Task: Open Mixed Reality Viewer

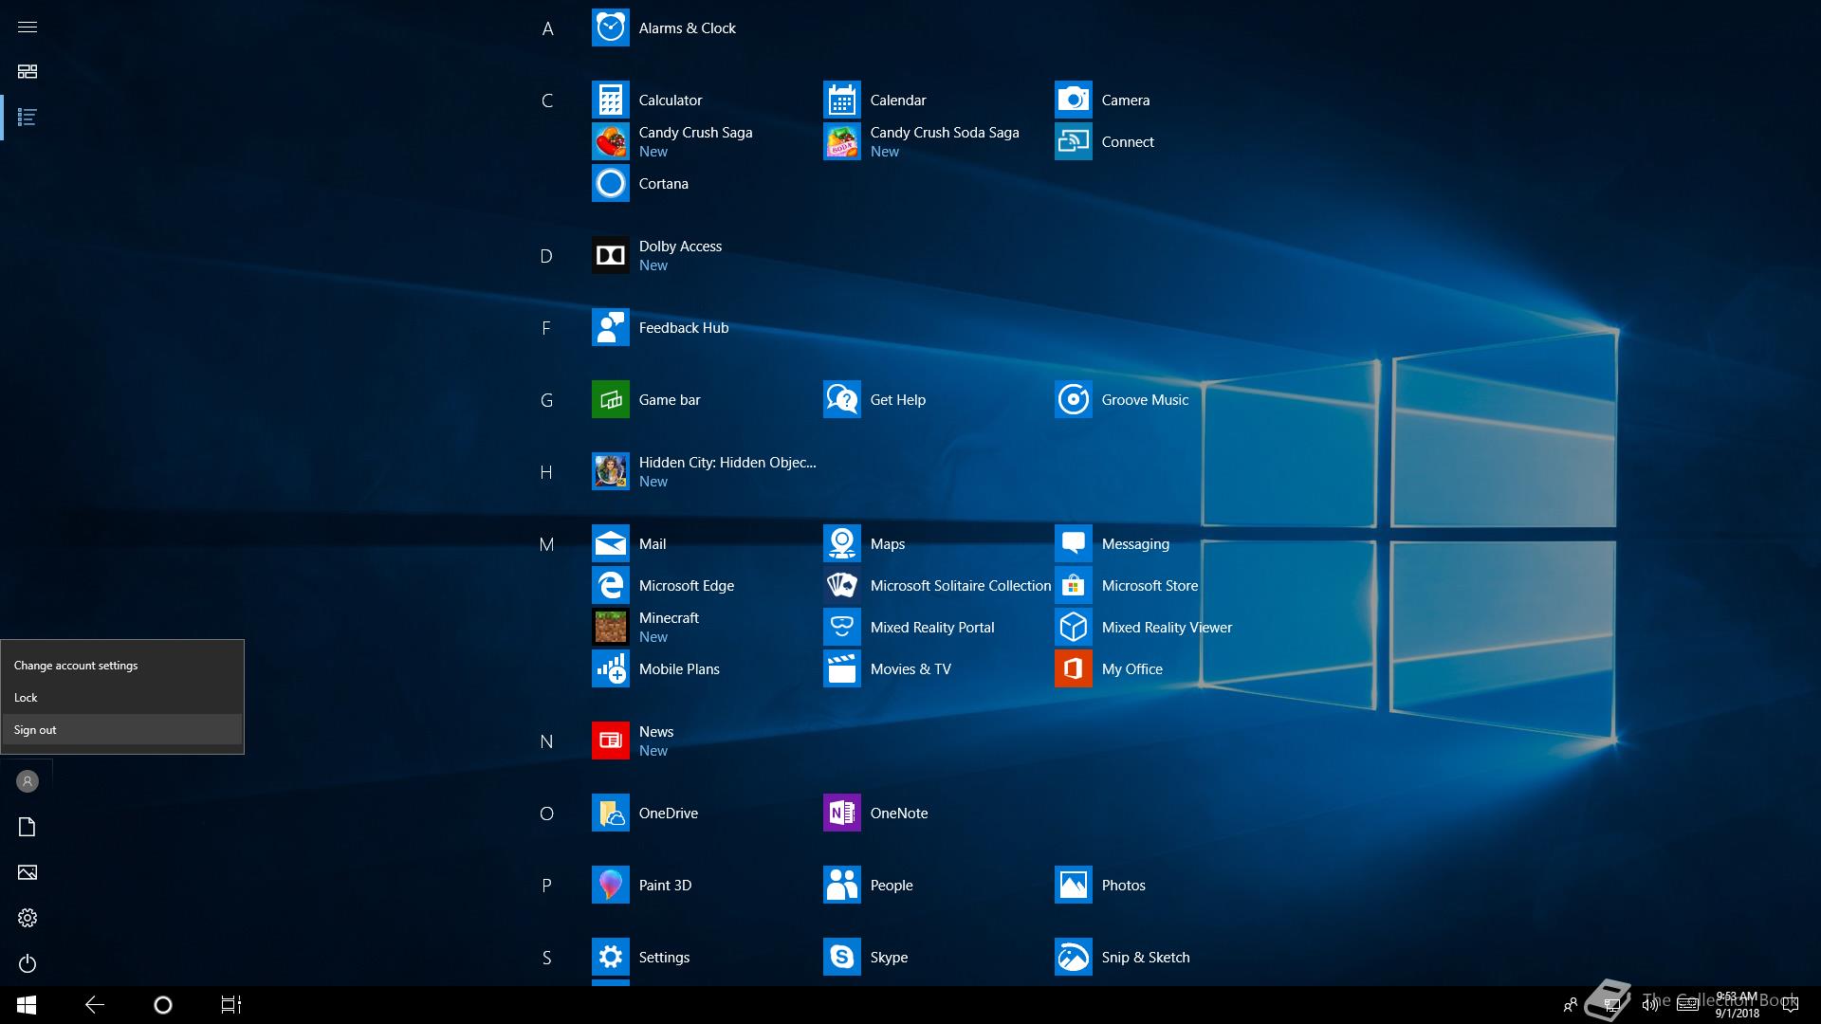Action: pyautogui.click(x=1073, y=628)
